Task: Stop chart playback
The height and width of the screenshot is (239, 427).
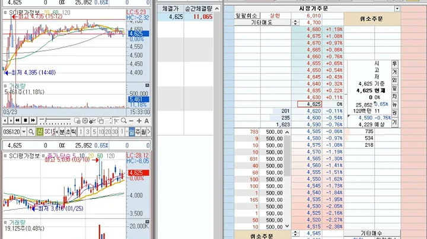Action: coord(26,121)
